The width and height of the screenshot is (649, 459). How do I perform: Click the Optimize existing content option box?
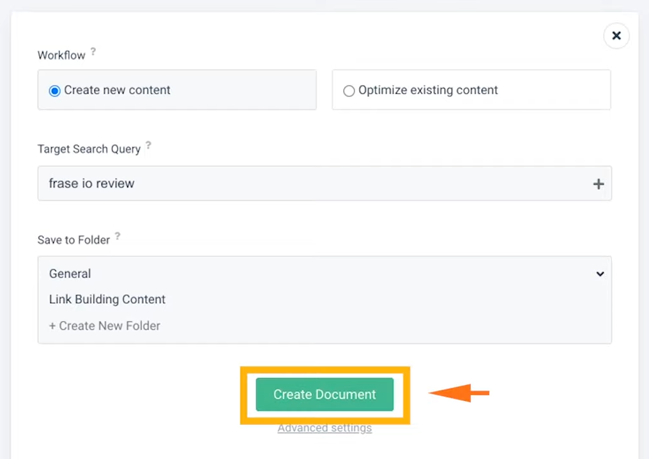[x=471, y=90]
